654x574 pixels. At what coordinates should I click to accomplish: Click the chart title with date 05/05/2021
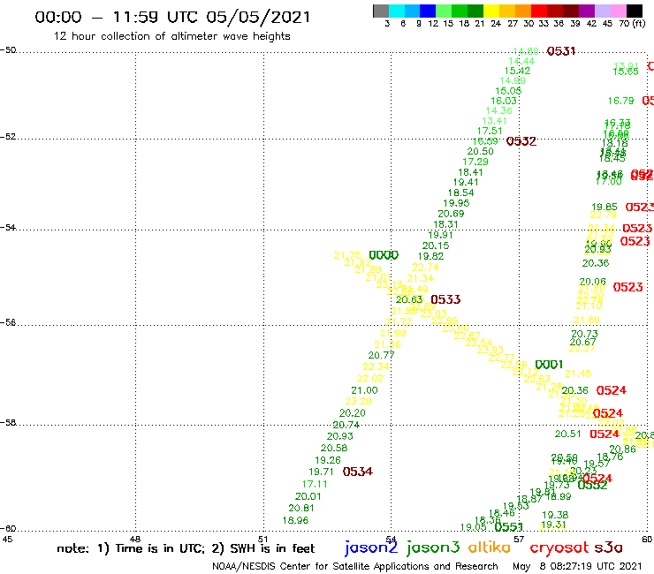click(172, 17)
